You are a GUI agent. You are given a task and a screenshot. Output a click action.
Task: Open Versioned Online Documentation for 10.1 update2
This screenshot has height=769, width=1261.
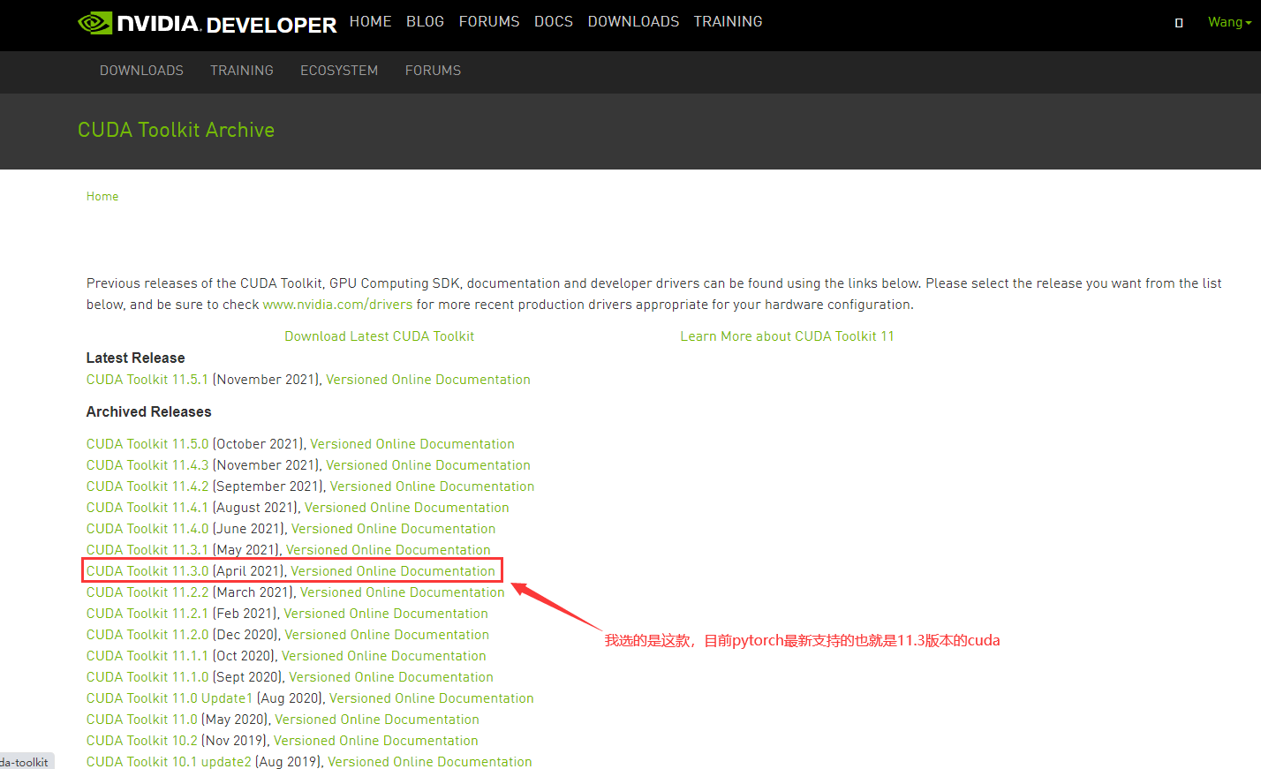tap(430, 762)
